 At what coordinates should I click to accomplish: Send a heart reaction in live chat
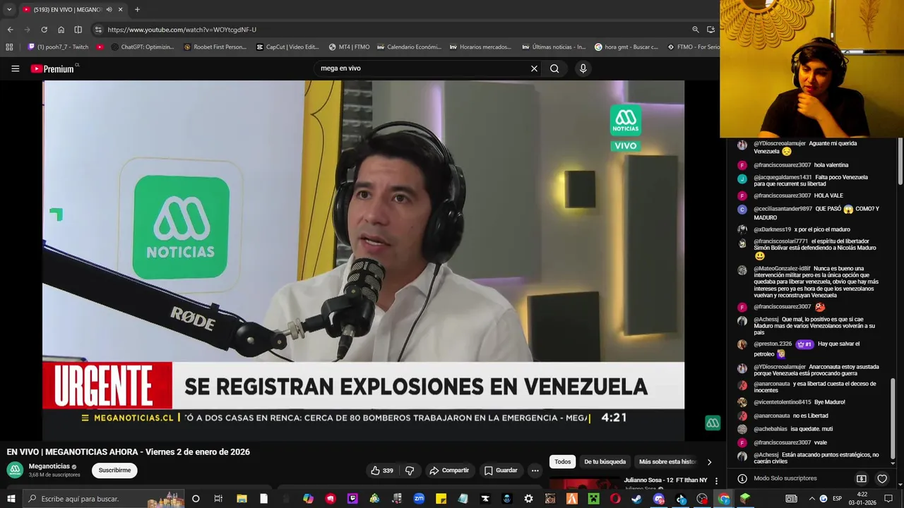[882, 478]
